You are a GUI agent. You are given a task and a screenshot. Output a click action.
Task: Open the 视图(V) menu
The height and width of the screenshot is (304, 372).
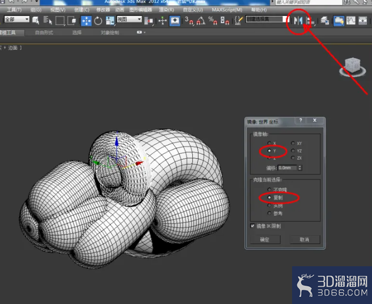[58, 10]
